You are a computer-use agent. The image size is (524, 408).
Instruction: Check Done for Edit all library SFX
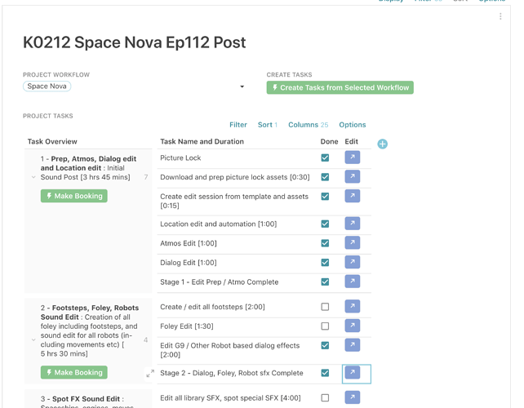tap(325, 397)
